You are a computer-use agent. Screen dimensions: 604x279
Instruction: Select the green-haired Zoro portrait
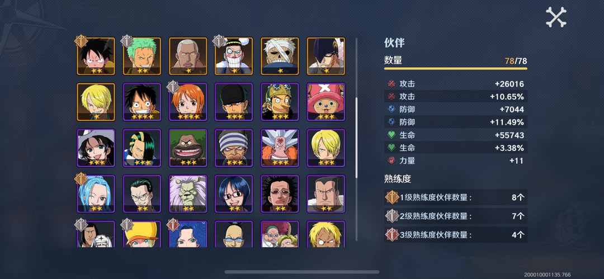click(141, 56)
